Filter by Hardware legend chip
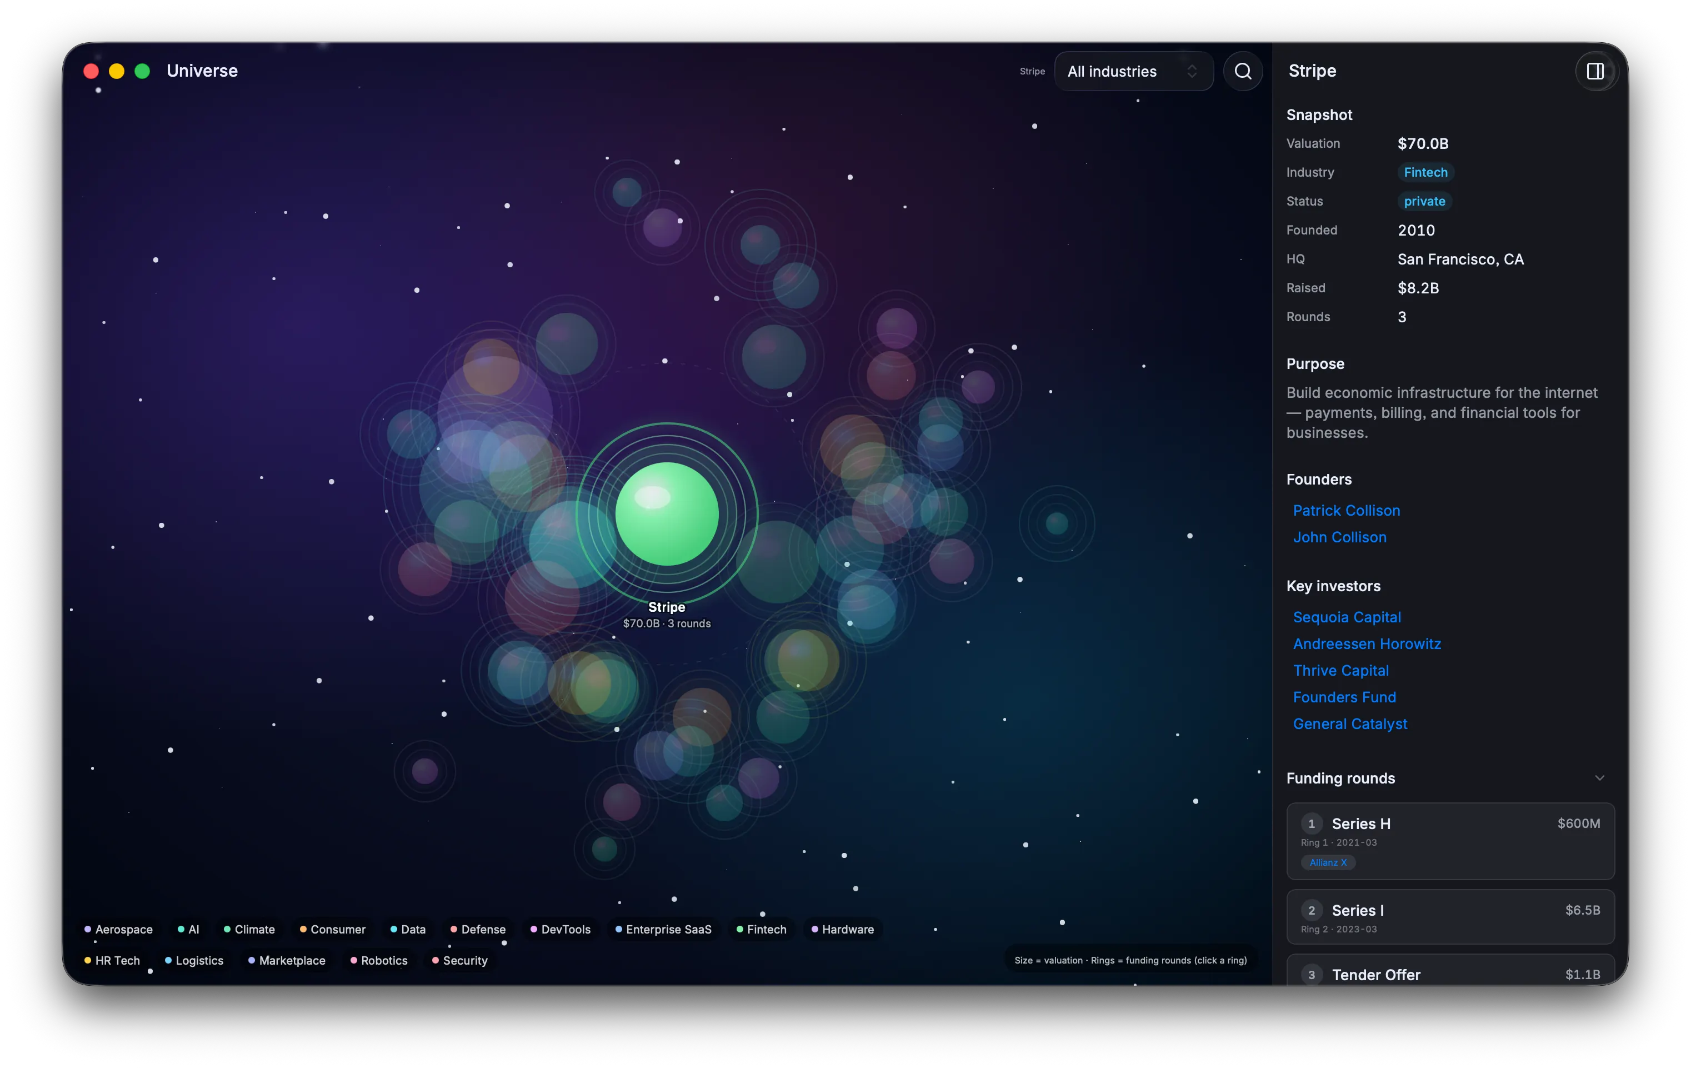1691x1068 pixels. 843,930
